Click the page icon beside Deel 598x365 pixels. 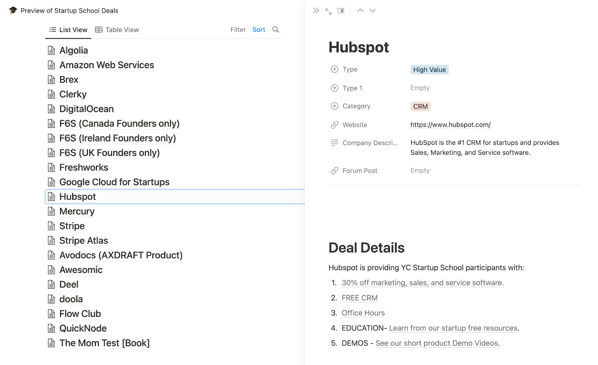(52, 285)
